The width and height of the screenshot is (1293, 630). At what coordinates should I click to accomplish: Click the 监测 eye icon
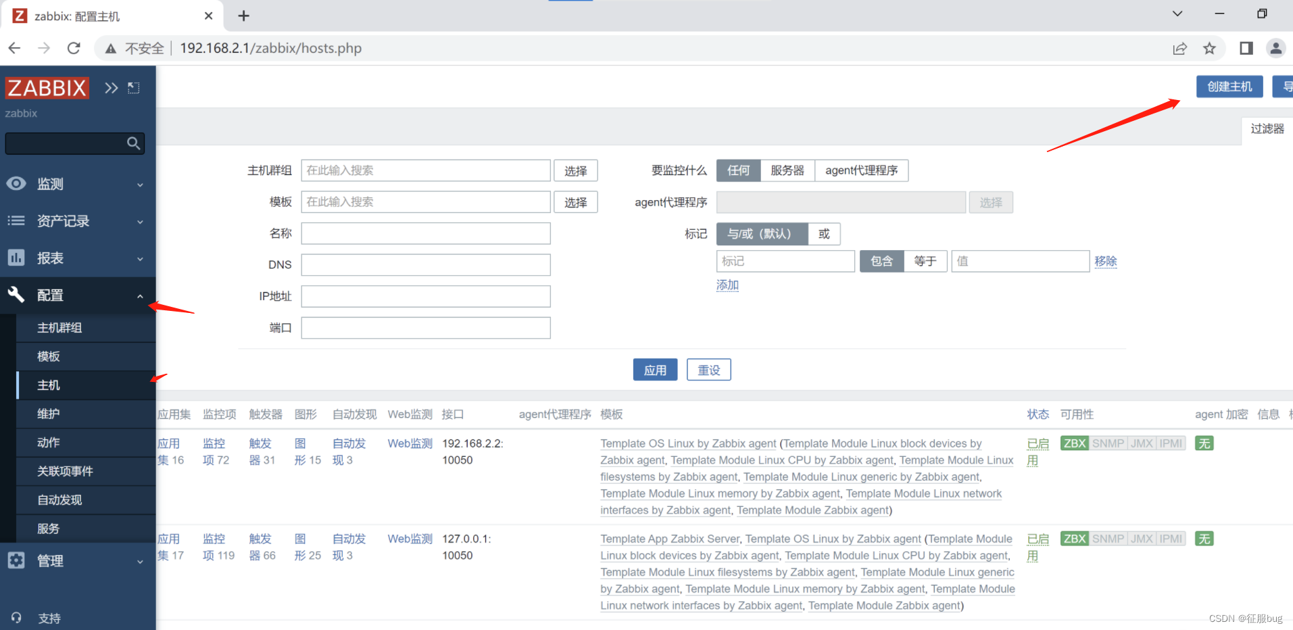point(16,184)
